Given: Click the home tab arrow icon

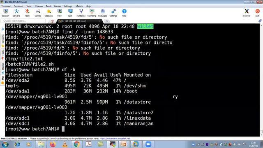Looking at the screenshot, I should point(52,21).
